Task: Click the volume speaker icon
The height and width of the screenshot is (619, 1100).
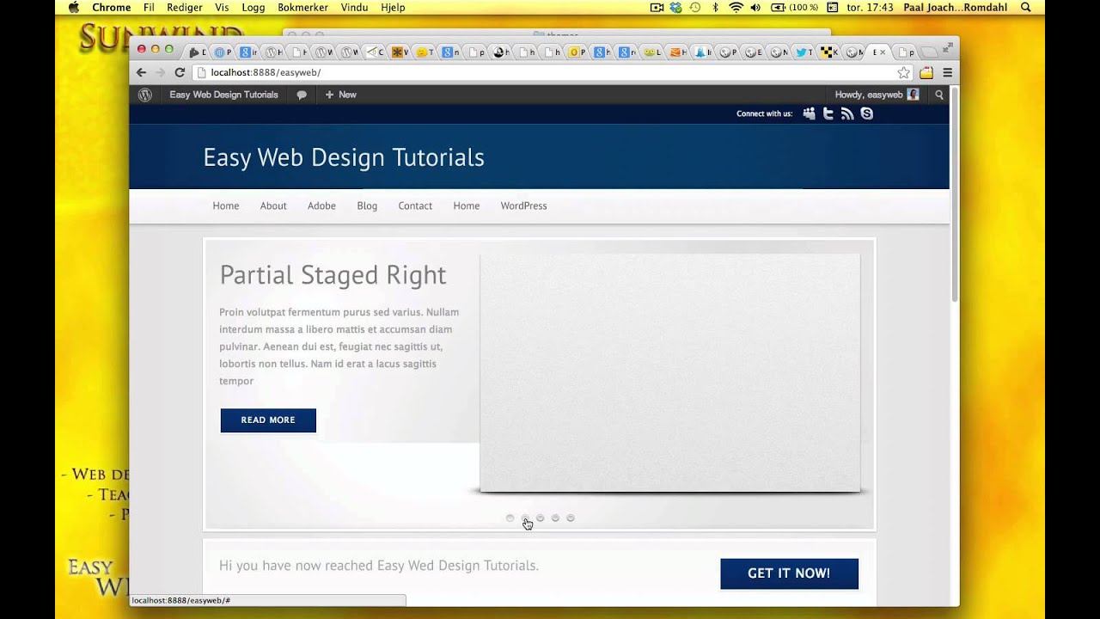Action: click(x=756, y=7)
